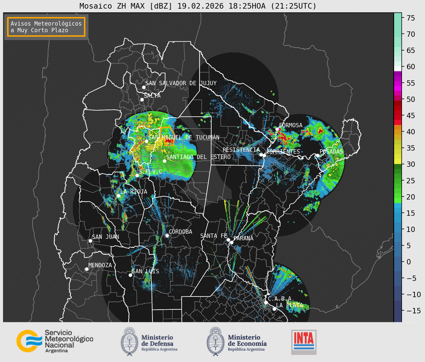Image resolution: width=425 pixels, height=362 pixels.
Task: Click the Santiago del Estero city marker
Action: click(164, 161)
